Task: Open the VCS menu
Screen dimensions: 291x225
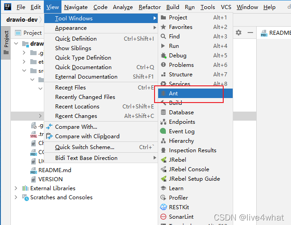Action: coord(226,7)
